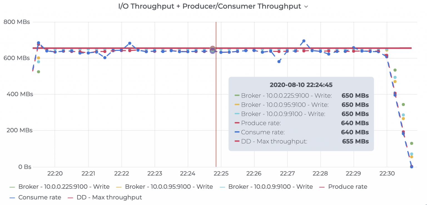Click highlighted data point on red cursor line
The width and height of the screenshot is (427, 205).
[x=213, y=50]
